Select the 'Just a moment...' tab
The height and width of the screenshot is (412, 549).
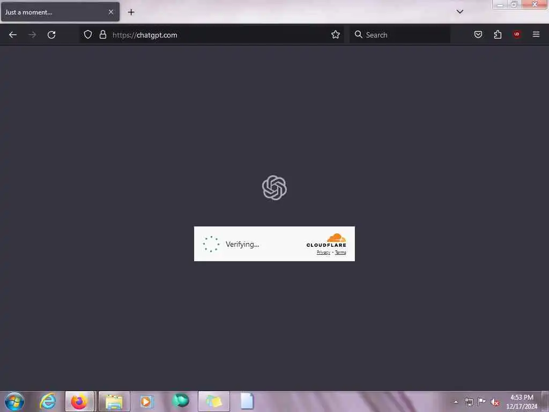(x=60, y=12)
